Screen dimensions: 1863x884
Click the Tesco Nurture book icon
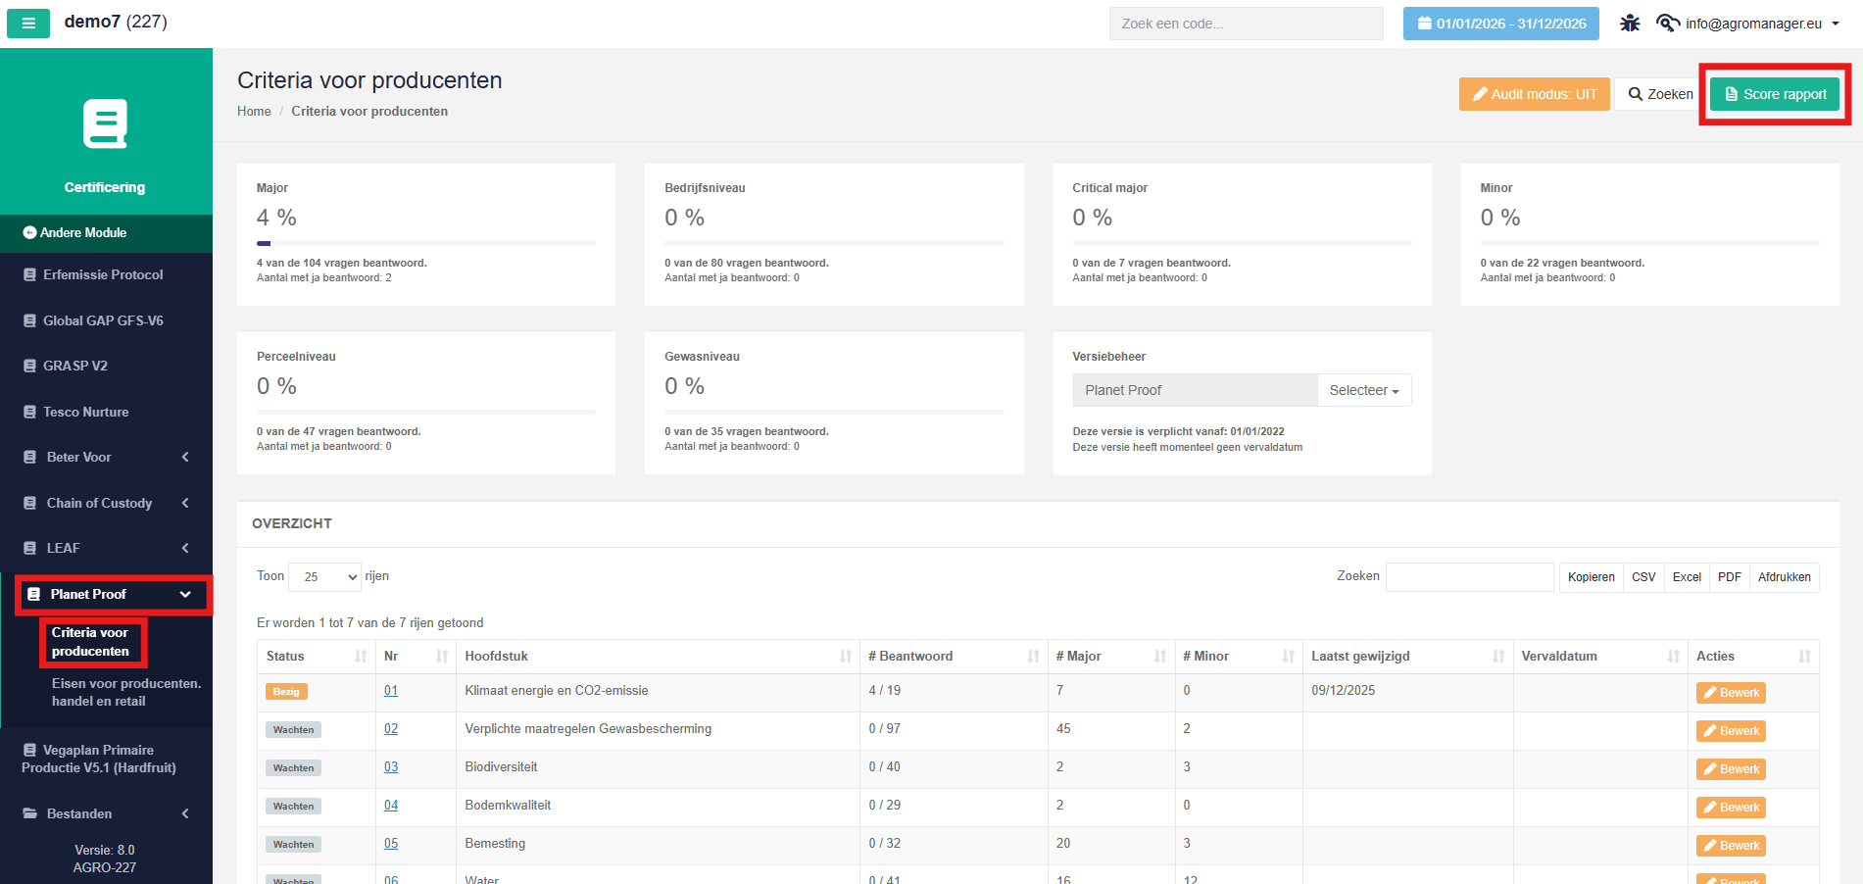(x=29, y=412)
